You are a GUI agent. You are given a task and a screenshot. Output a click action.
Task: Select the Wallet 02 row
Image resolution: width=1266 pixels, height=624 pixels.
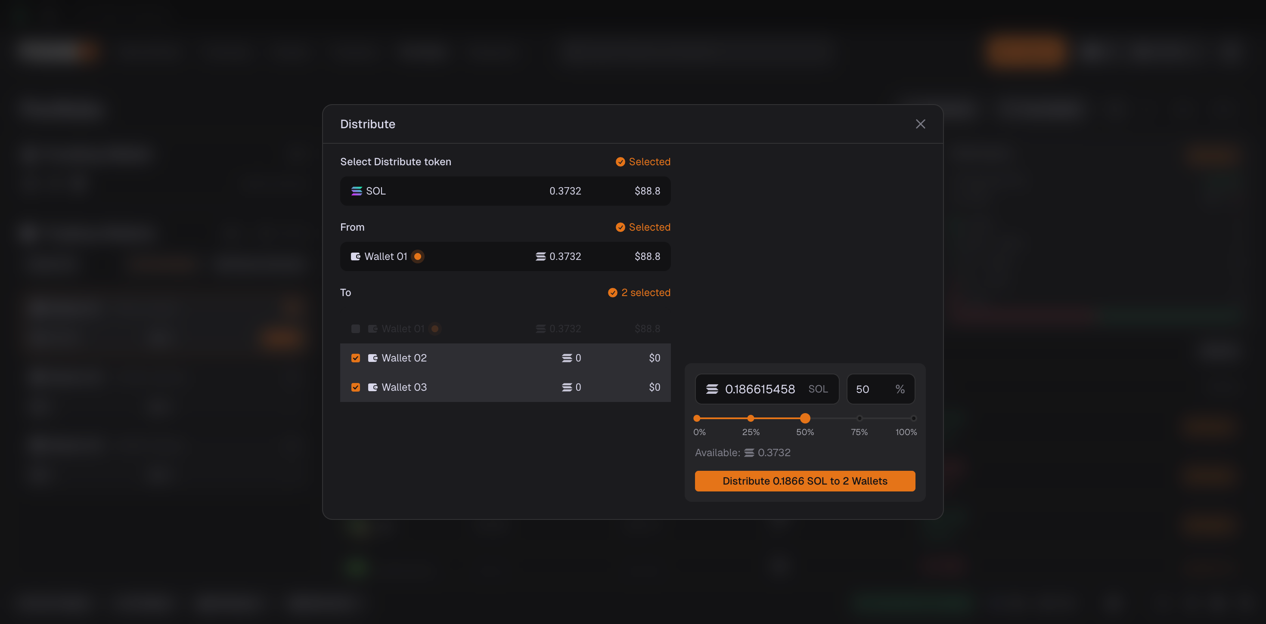491,358
